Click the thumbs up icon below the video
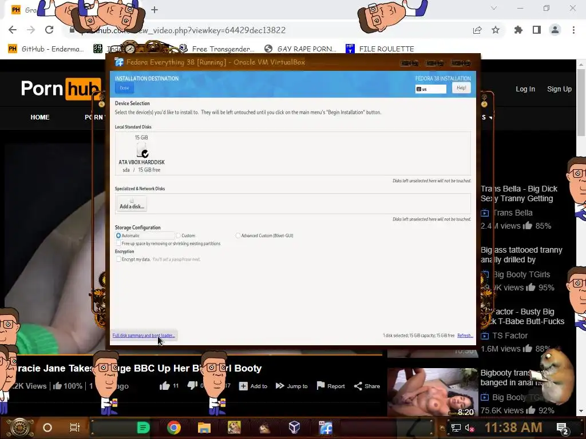Viewport: 586px width, 439px height. coord(164,386)
